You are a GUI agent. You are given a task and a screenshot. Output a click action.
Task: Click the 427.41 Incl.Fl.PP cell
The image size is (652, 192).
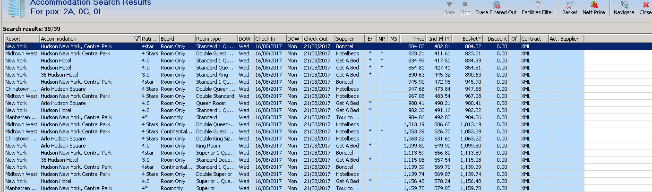click(x=439, y=68)
